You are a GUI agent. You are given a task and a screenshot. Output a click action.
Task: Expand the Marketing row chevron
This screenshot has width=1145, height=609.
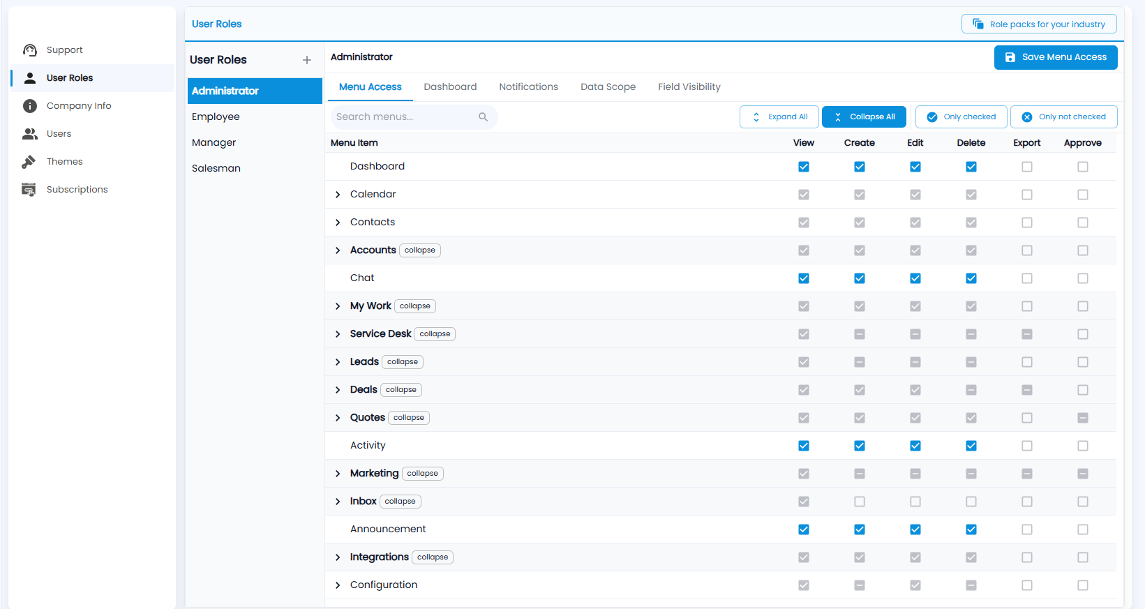click(x=338, y=474)
